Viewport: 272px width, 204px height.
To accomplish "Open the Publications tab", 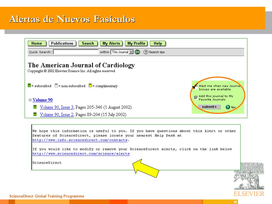I will [62, 43].
